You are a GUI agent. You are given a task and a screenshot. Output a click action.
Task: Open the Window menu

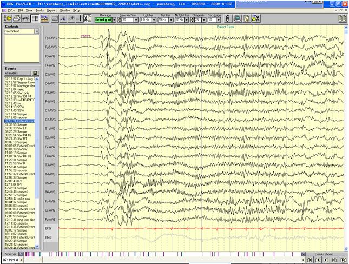click(65, 10)
